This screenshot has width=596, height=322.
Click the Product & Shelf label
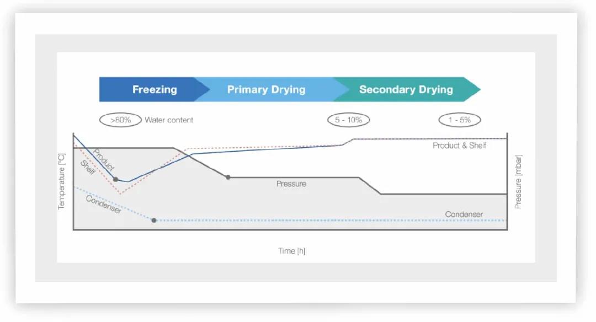click(460, 146)
